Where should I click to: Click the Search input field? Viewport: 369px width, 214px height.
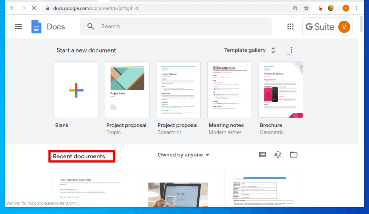[x=155, y=26]
